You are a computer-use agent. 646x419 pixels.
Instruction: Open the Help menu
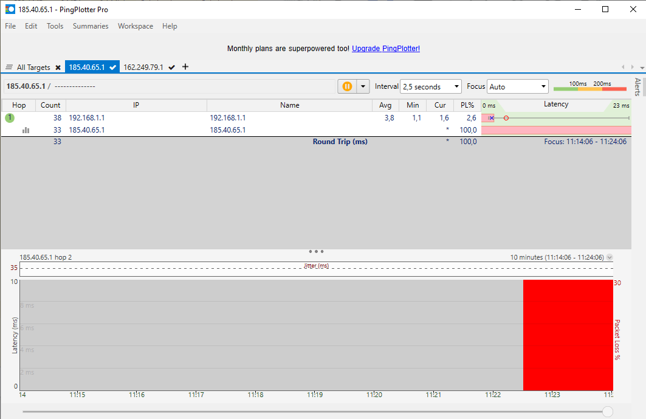click(170, 26)
